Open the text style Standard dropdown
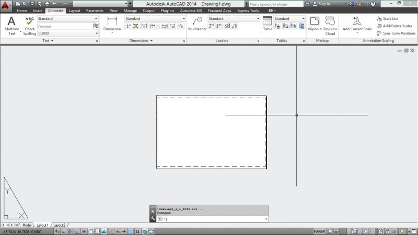Image resolution: width=418 pixels, height=235 pixels. tap(67, 19)
